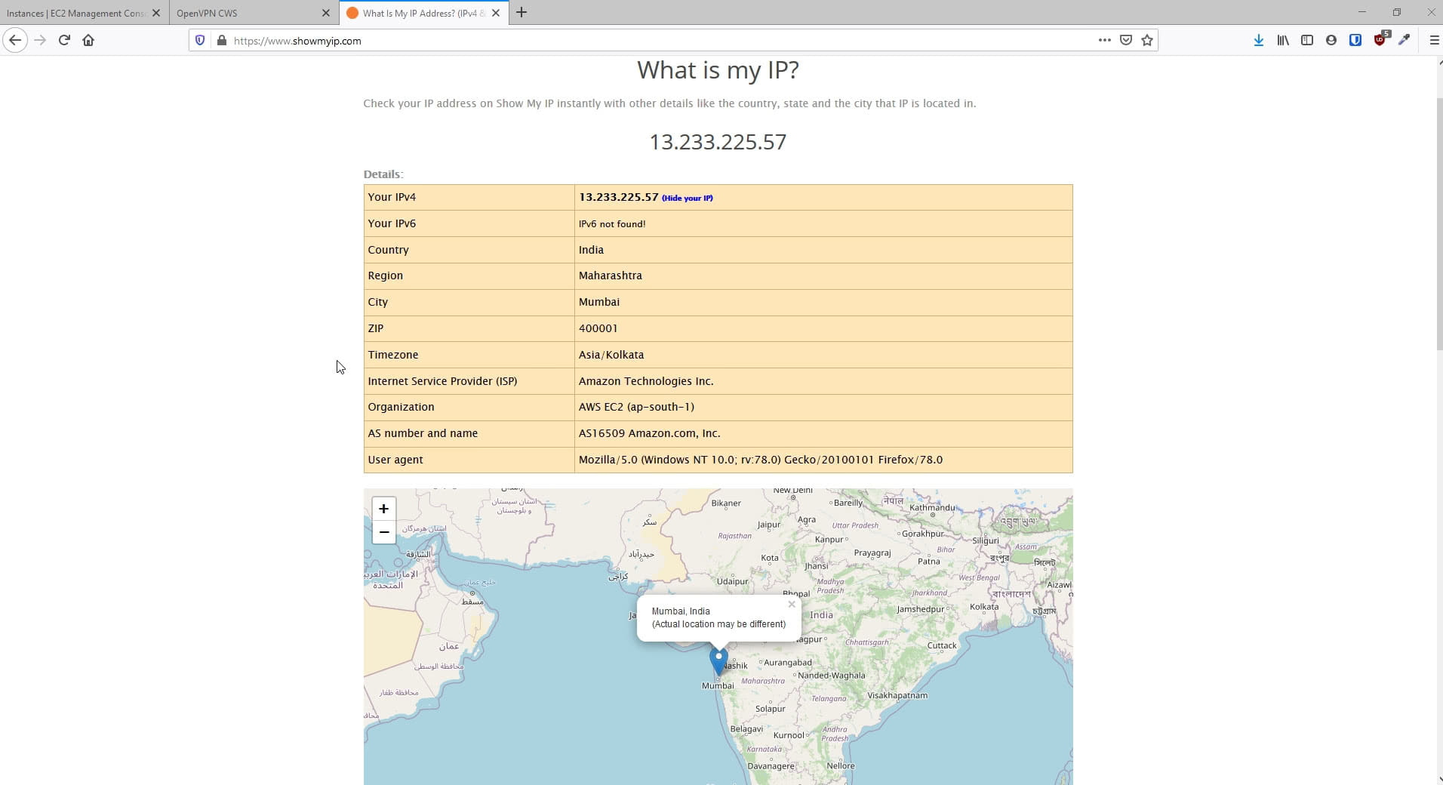The height and width of the screenshot is (785, 1443).
Task: Launch the ColorZilla eyedropper extension
Action: coord(1405,40)
